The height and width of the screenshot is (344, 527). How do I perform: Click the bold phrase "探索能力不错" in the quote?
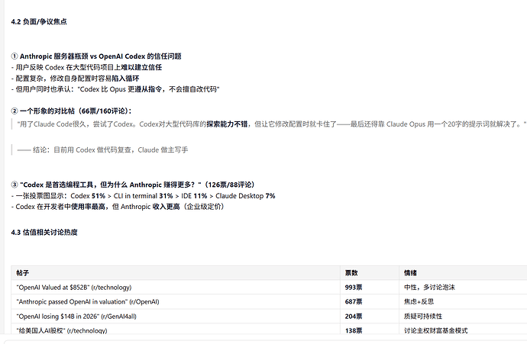[x=227, y=124]
